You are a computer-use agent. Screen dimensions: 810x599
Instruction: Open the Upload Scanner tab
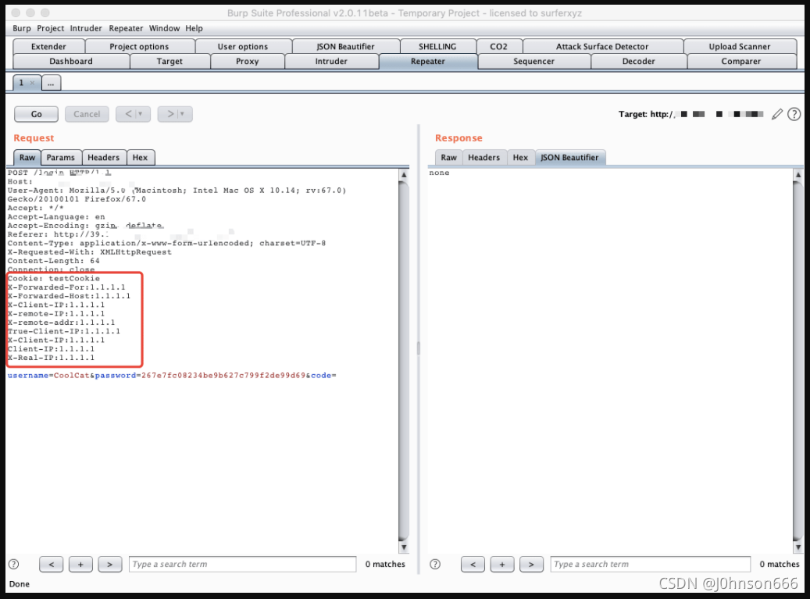[740, 47]
